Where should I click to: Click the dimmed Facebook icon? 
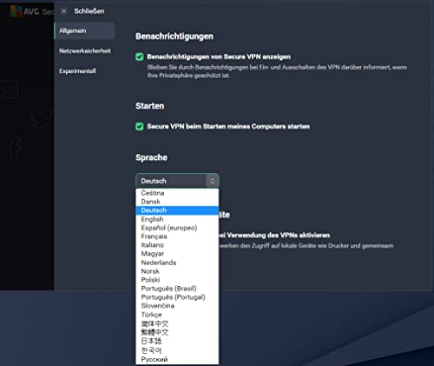tap(15, 150)
